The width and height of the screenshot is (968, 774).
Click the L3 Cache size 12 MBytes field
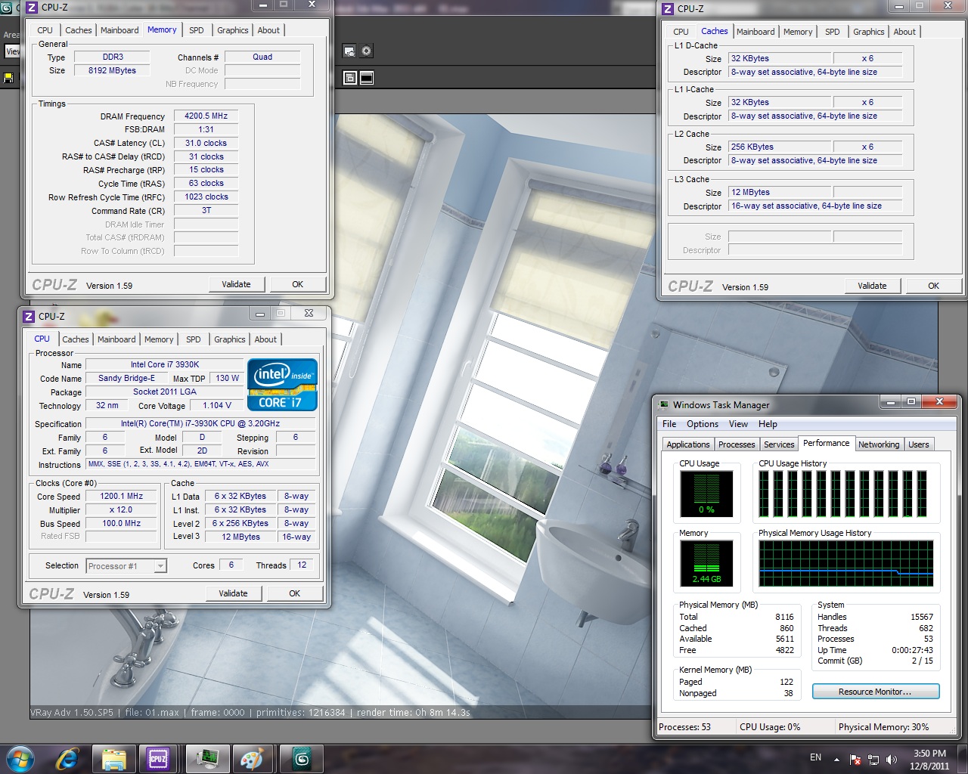(781, 192)
